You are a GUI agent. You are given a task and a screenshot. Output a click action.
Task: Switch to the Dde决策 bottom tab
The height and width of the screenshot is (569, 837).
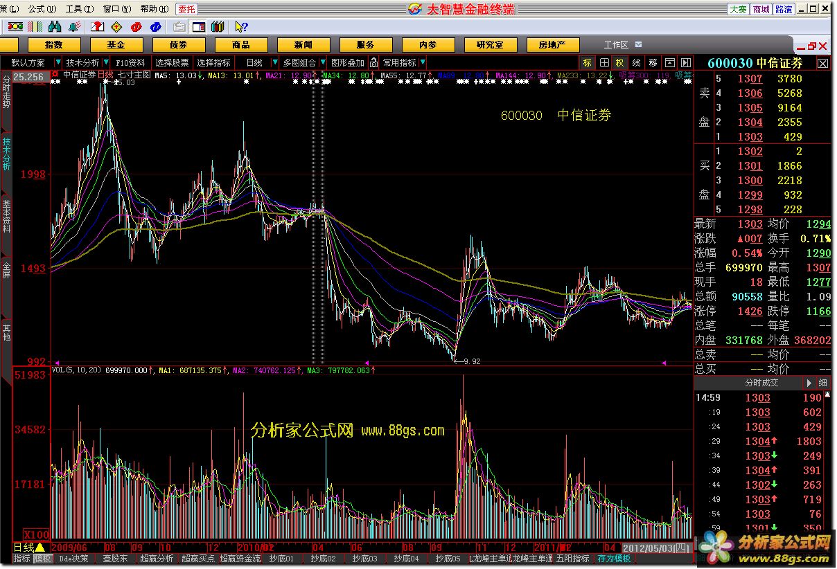(74, 559)
